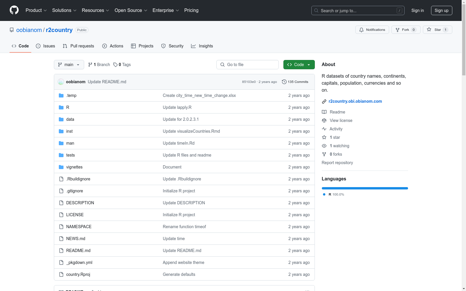View the 1 Branch link
Viewport: 466px width, 291px height.
99,65
